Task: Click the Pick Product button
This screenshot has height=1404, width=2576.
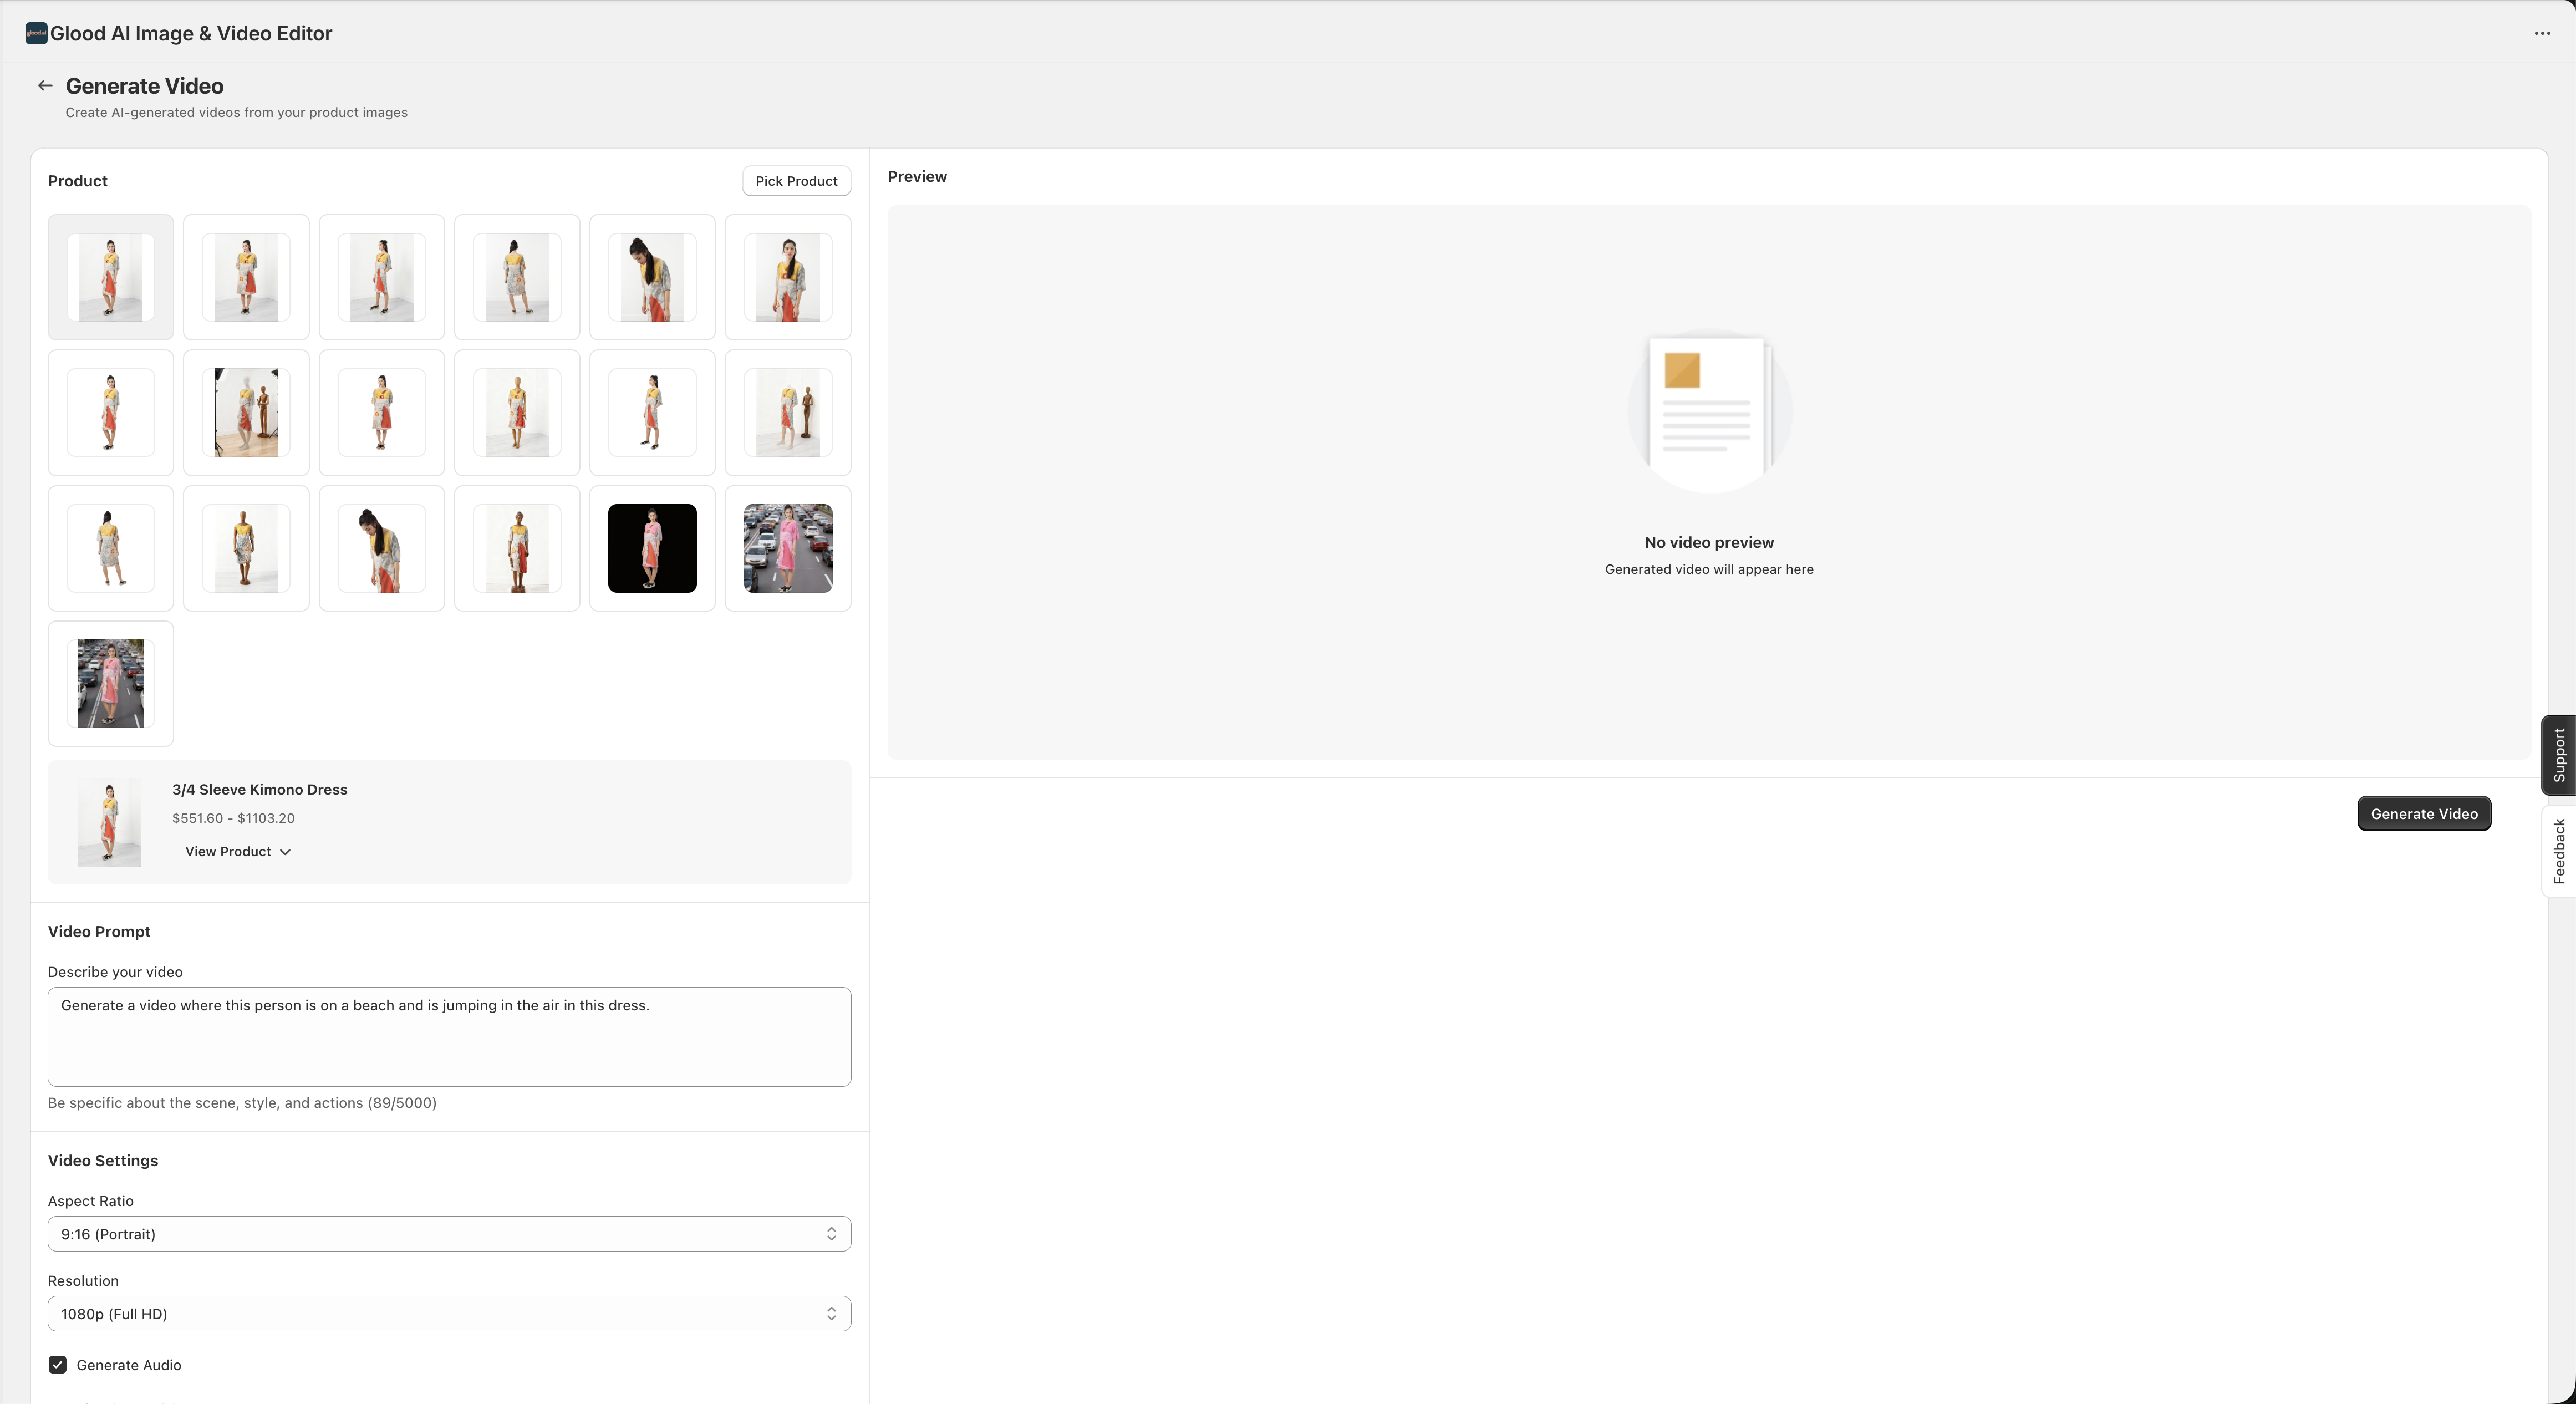Action: (796, 181)
